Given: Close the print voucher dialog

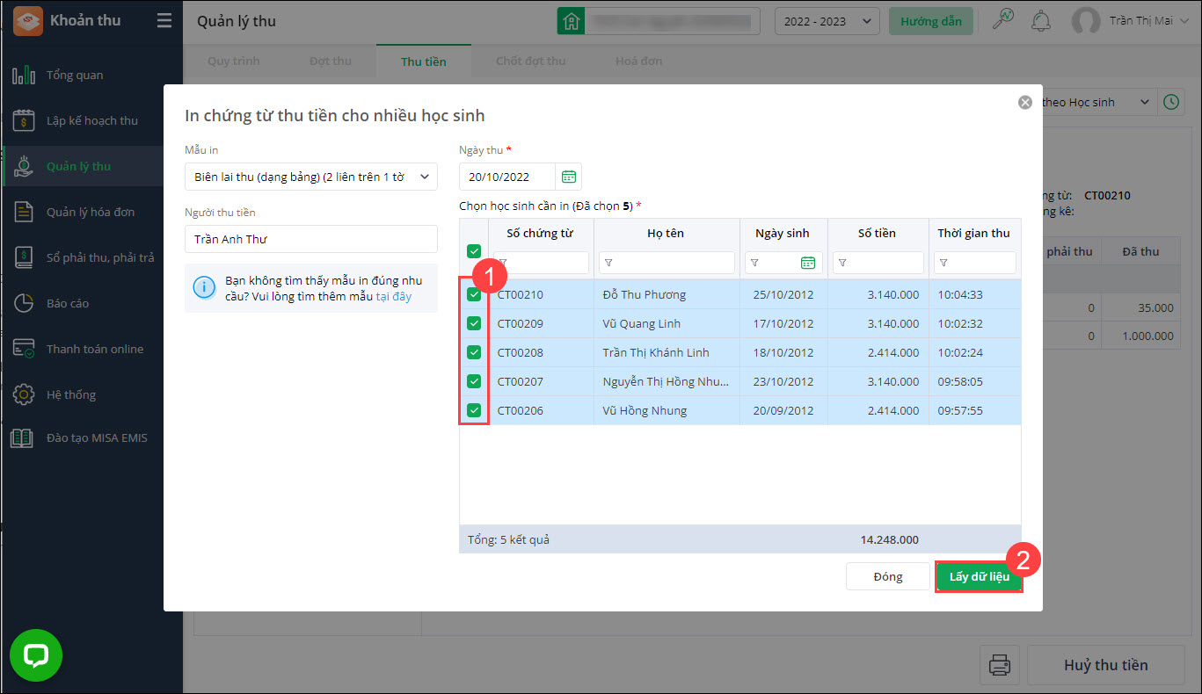Looking at the screenshot, I should coord(1025,102).
